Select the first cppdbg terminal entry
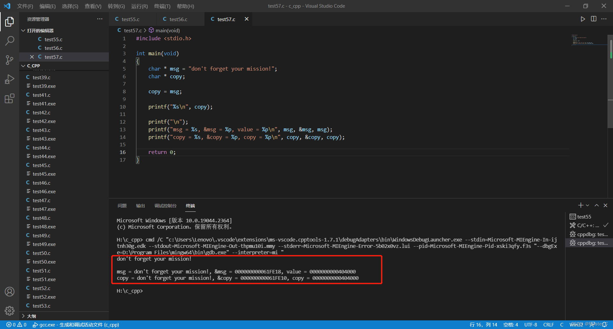The image size is (613, 329). click(589, 234)
